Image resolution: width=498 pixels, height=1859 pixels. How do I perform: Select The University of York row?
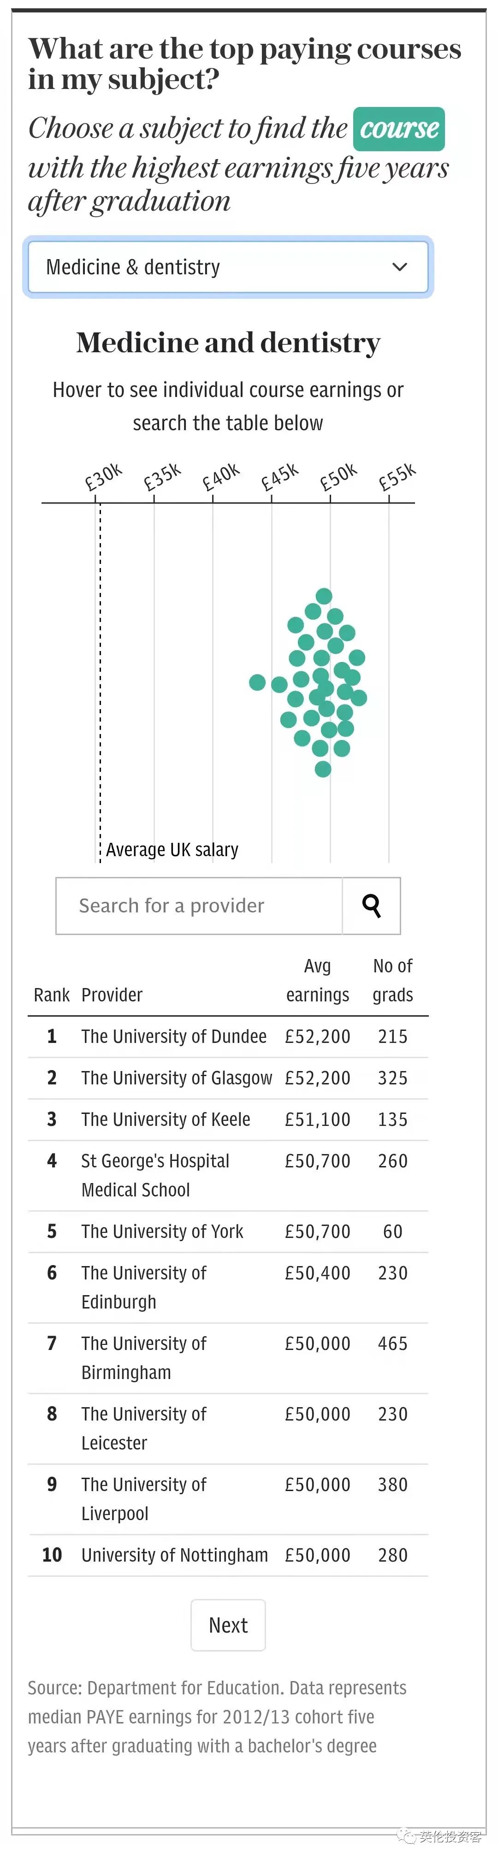pos(228,1231)
